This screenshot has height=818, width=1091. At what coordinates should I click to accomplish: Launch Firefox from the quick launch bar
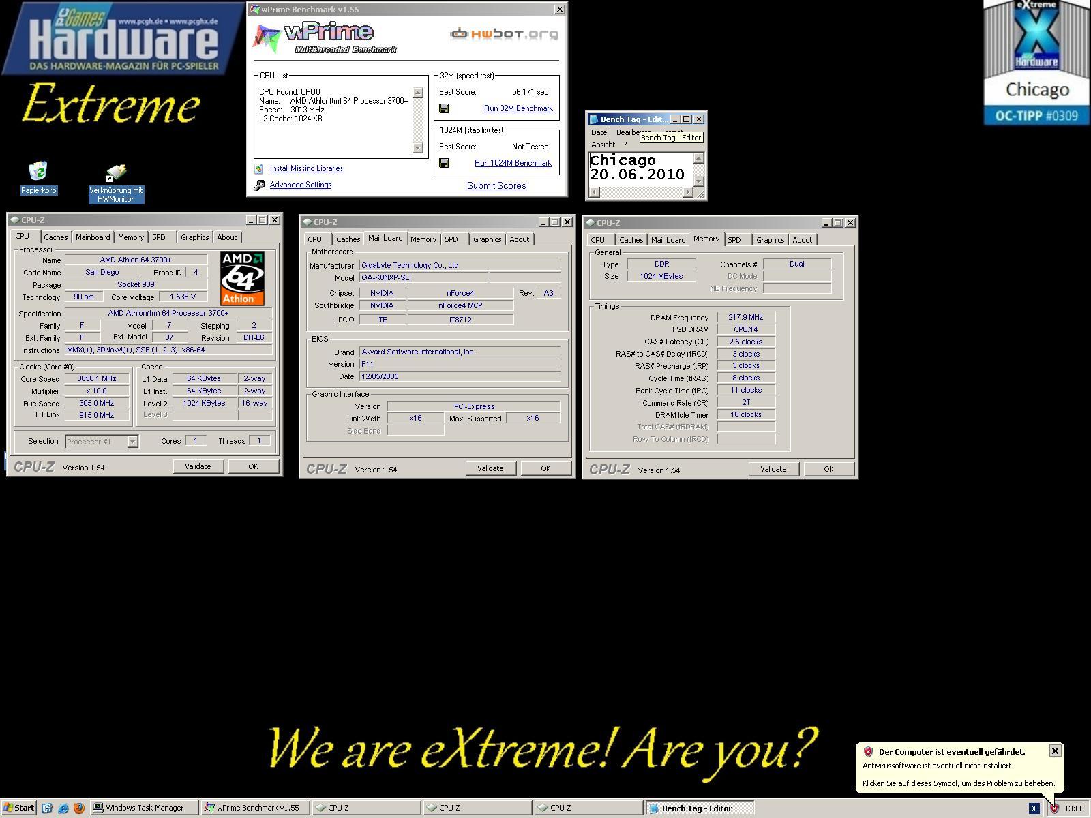tap(78, 808)
